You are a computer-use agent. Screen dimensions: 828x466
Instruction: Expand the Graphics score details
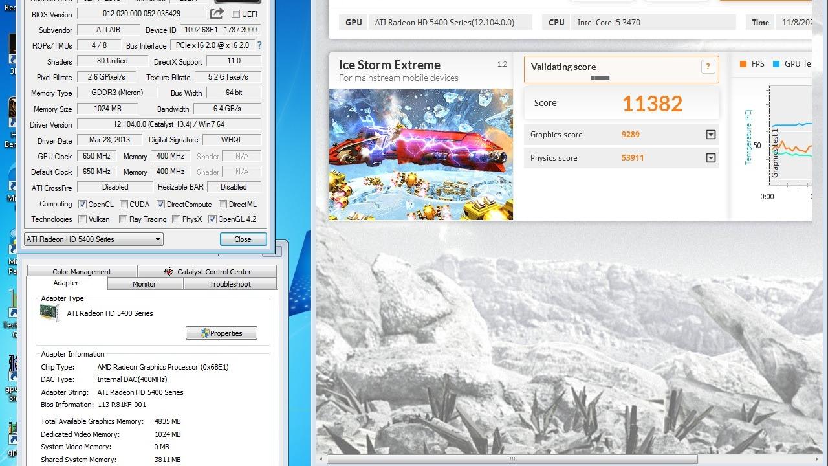point(711,135)
